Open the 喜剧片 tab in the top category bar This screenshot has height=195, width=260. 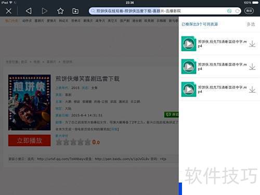point(39,21)
